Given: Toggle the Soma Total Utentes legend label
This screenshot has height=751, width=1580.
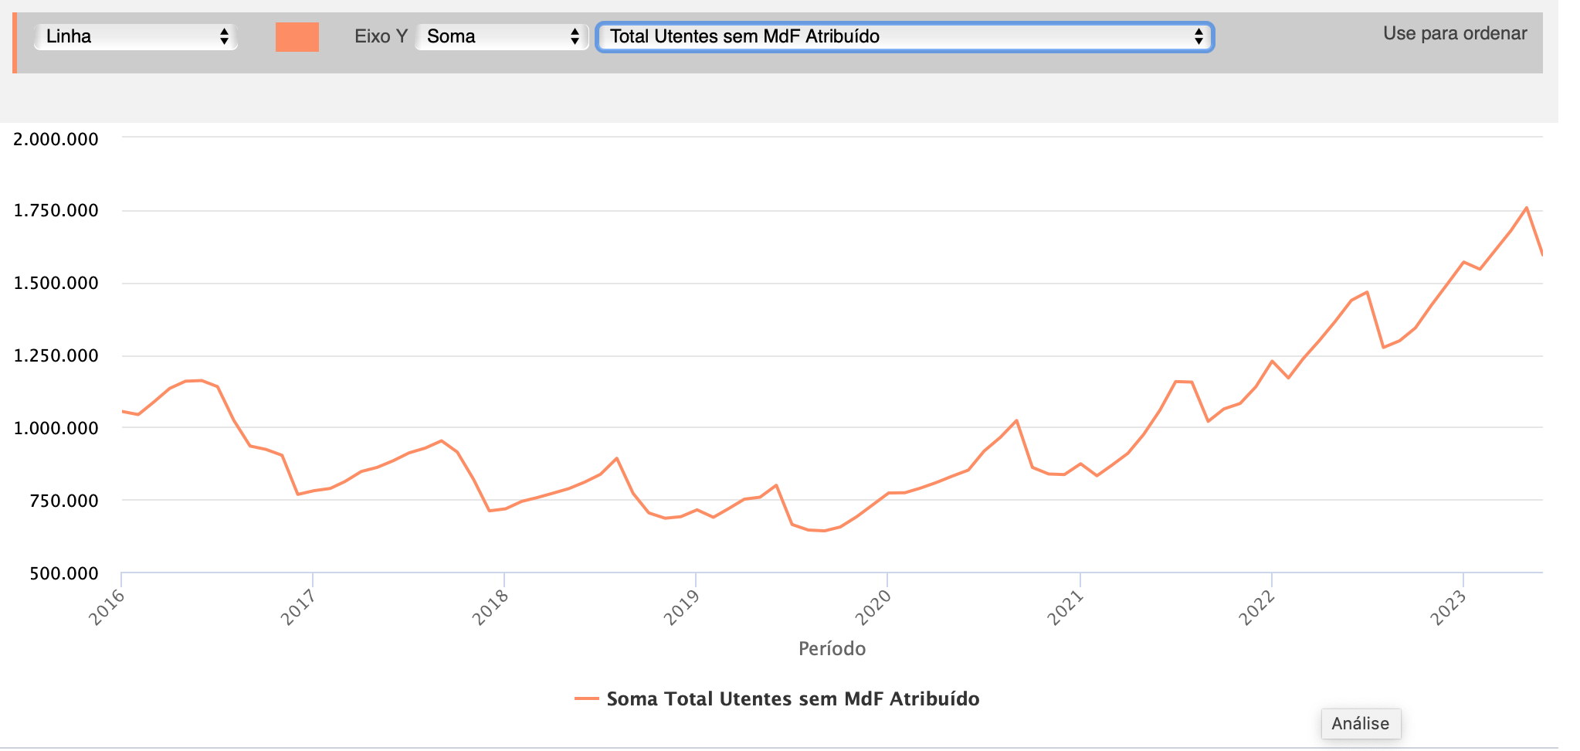Looking at the screenshot, I should tap(792, 698).
